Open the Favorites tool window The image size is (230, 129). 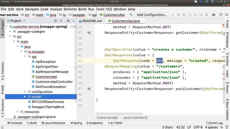(3, 71)
